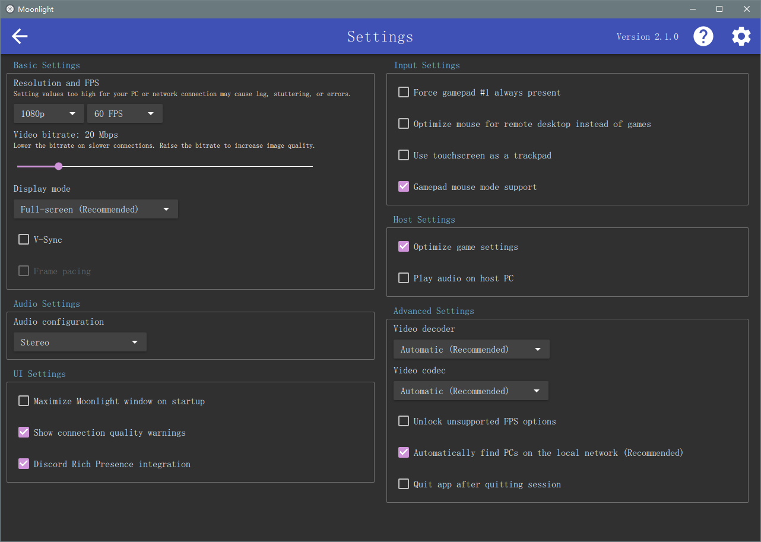Check Force gamepad #1 always present
The image size is (761, 542).
[x=404, y=92]
